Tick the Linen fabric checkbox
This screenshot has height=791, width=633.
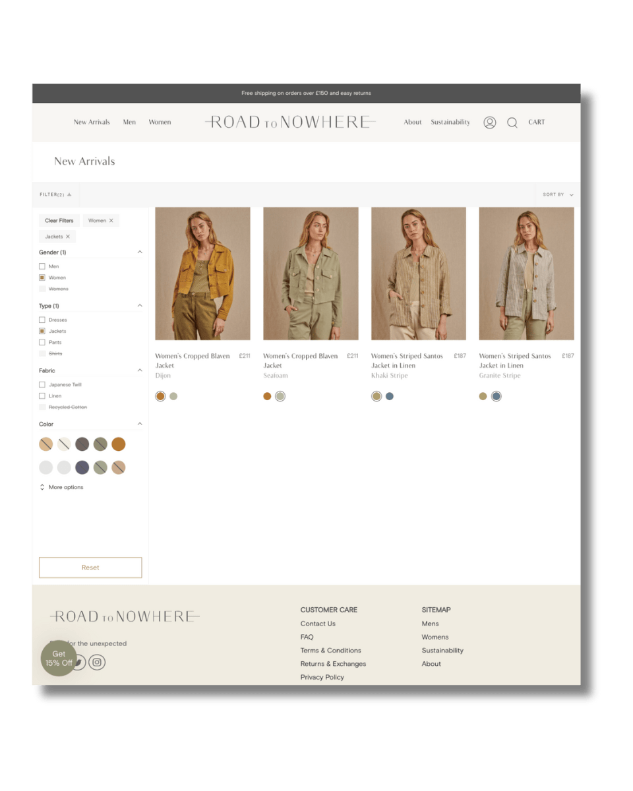42,396
